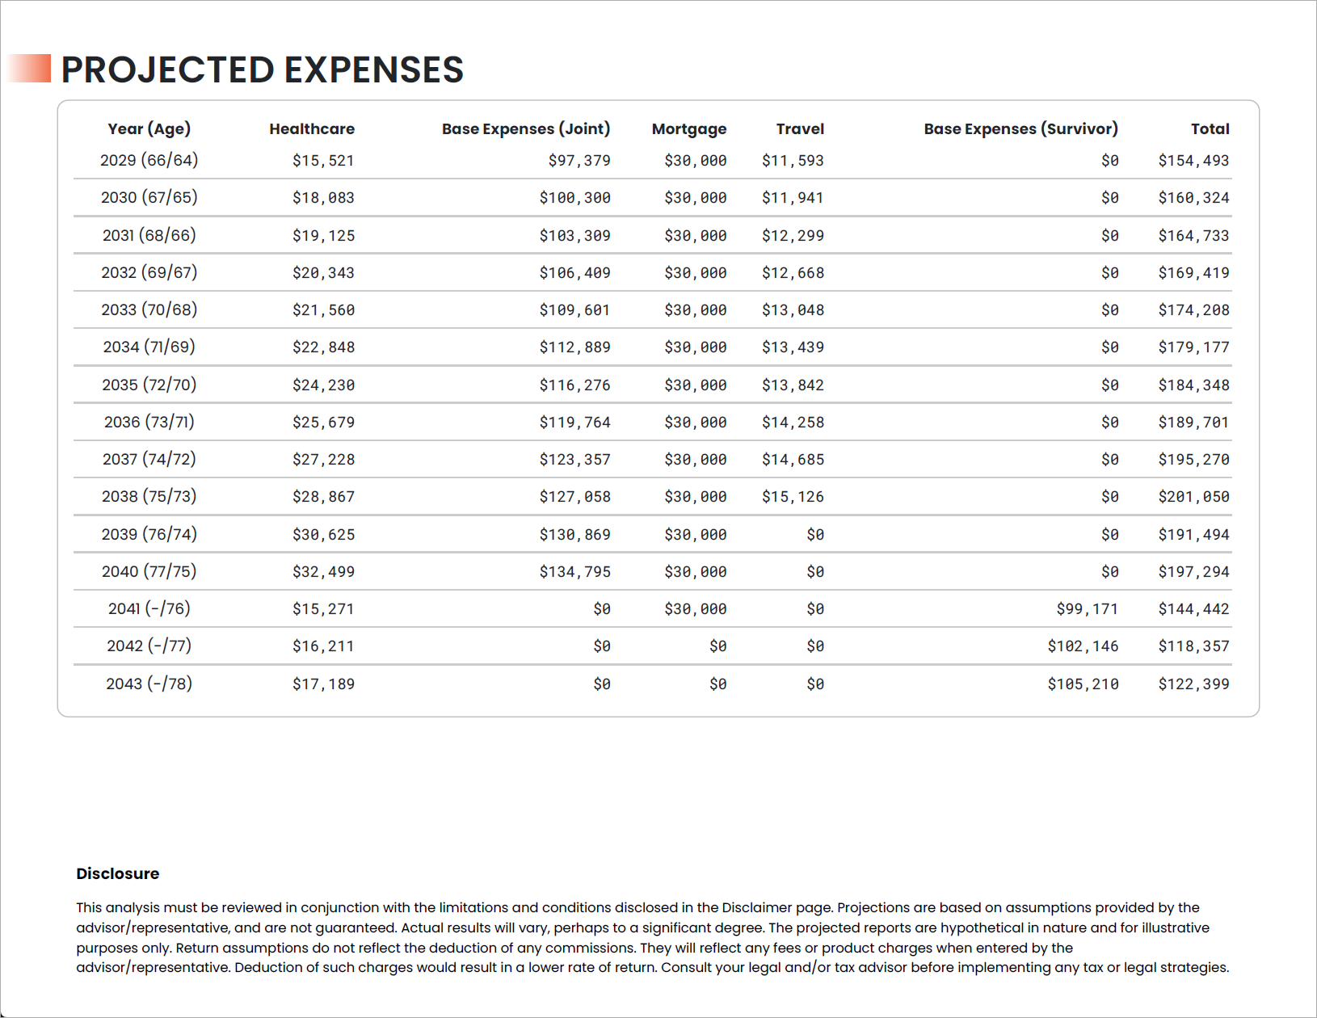Click the disclosure paragraph text
Screen dimensions: 1317x1018
pos(653,937)
